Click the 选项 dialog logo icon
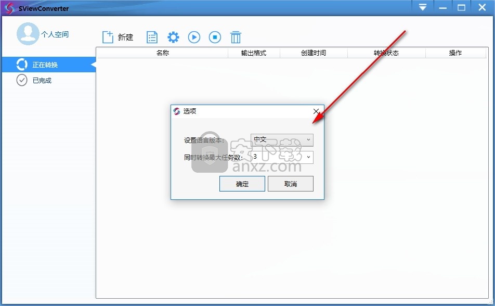The image size is (495, 306). [x=177, y=111]
